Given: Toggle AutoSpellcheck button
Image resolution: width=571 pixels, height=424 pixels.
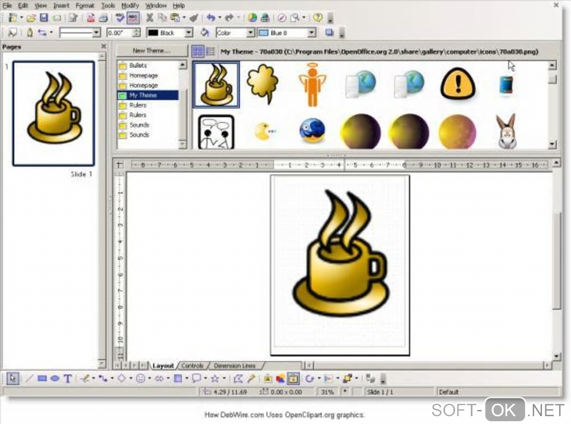Looking at the screenshot, I should (133, 17).
